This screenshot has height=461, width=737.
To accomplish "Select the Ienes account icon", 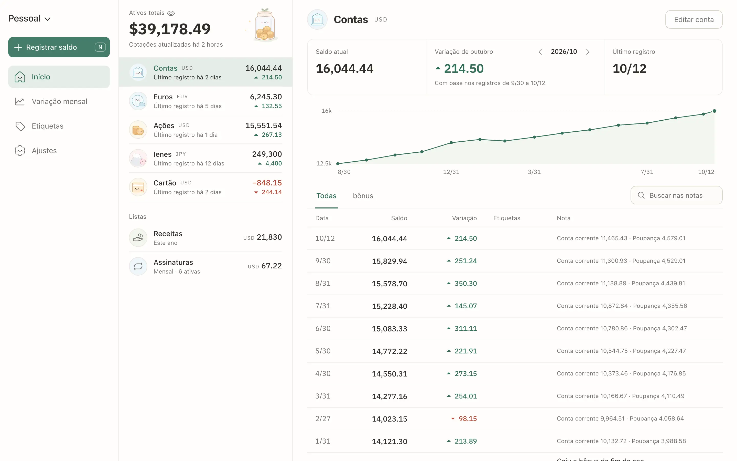I will click(138, 158).
